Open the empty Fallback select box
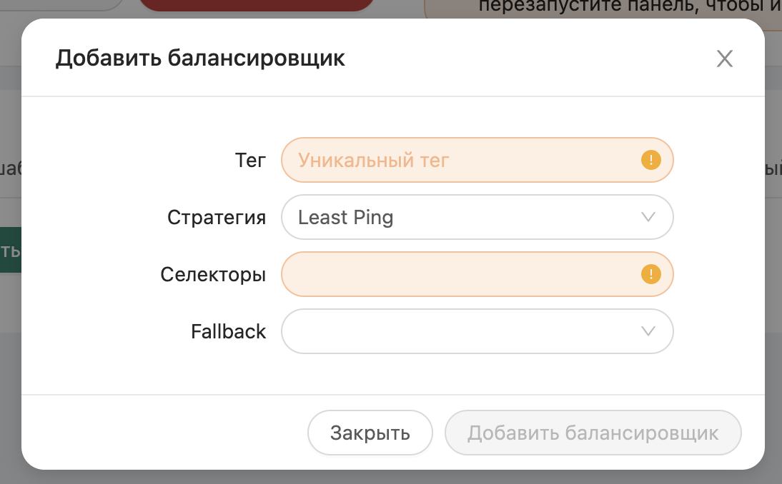The image size is (782, 484). 477,331
